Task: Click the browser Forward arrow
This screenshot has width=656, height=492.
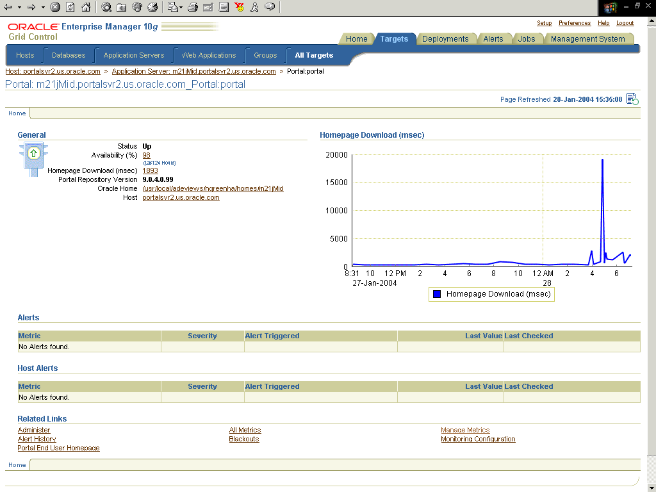Action: 31,7
